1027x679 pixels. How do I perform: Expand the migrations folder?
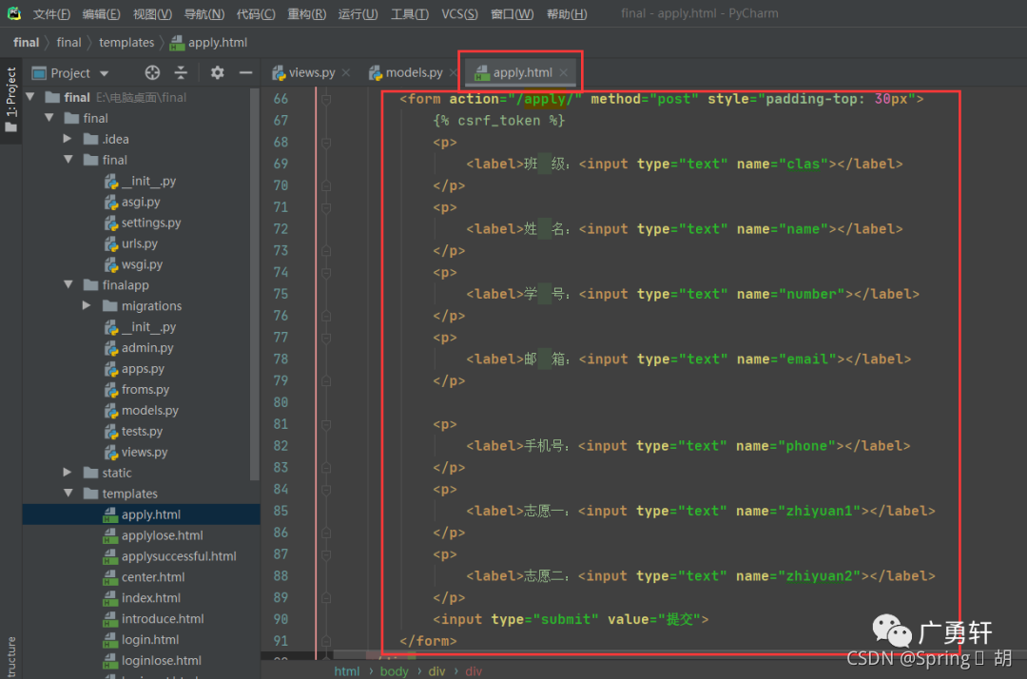tap(87, 306)
